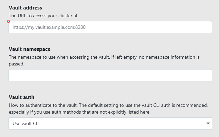Click the Vault address URL input field

110,27
